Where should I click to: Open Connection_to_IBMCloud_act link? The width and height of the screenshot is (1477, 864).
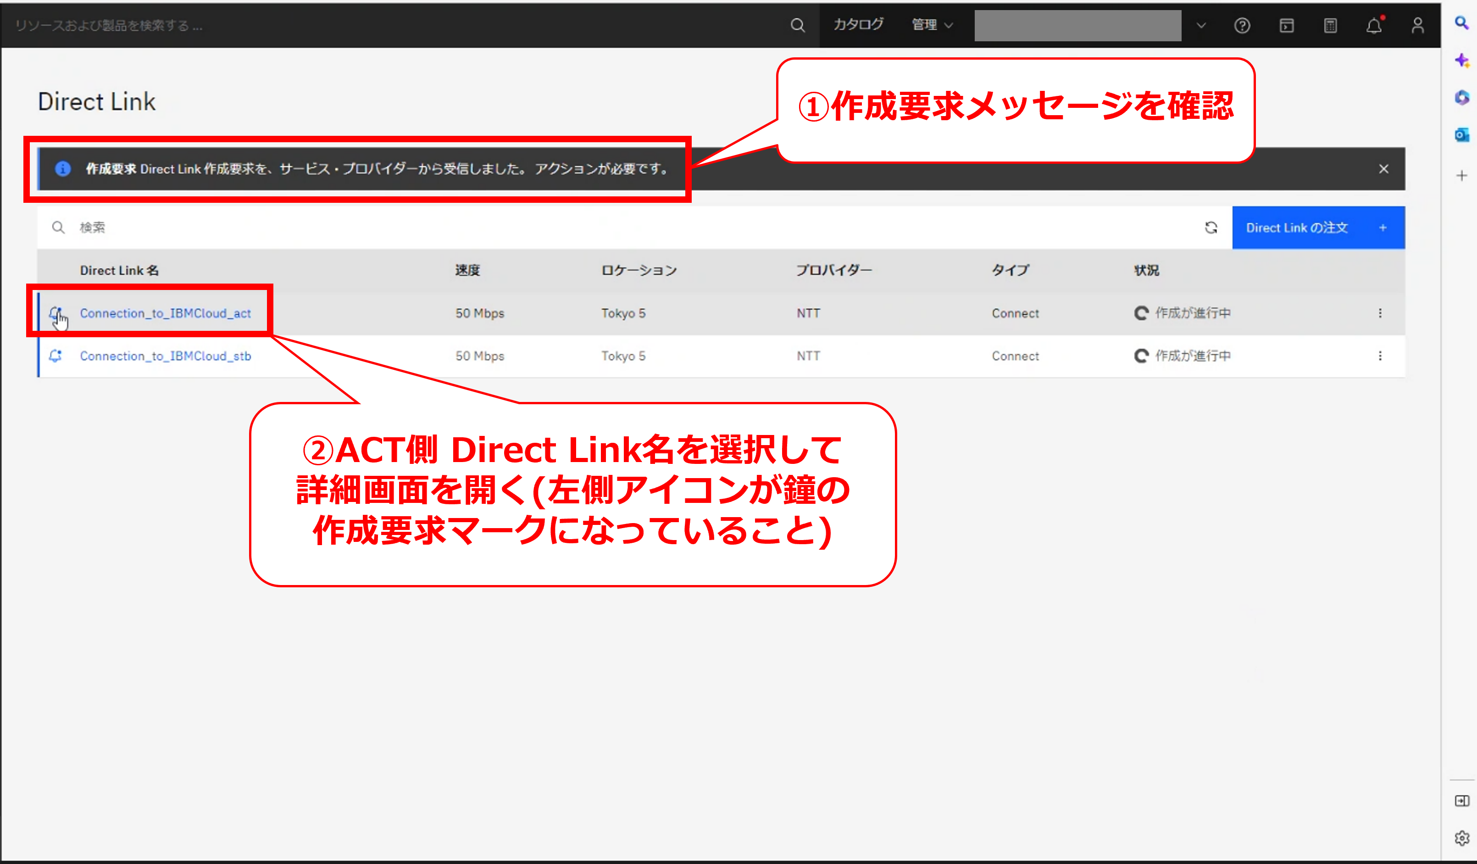(165, 313)
